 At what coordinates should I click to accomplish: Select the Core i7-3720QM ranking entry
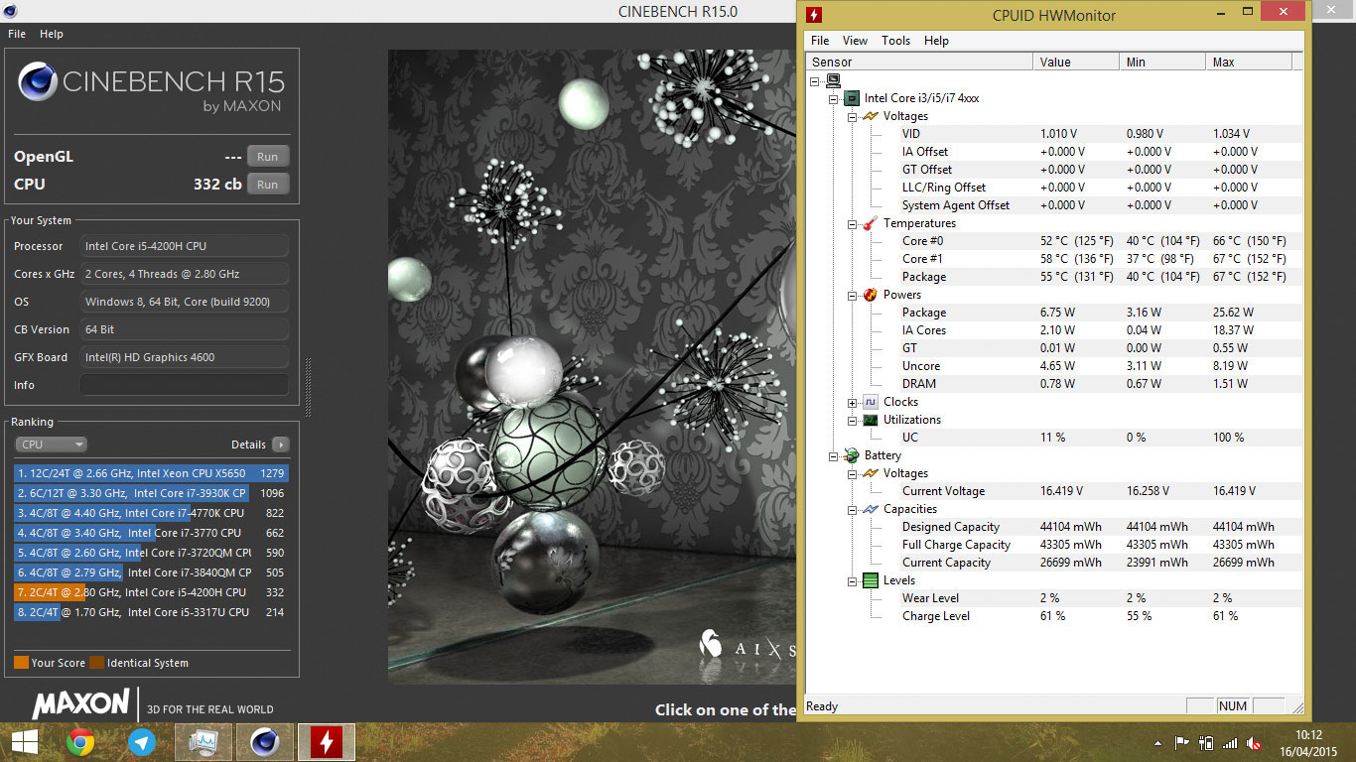[150, 553]
